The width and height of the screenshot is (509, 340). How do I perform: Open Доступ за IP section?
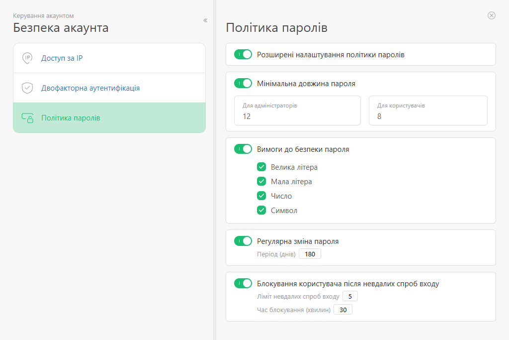(x=62, y=58)
